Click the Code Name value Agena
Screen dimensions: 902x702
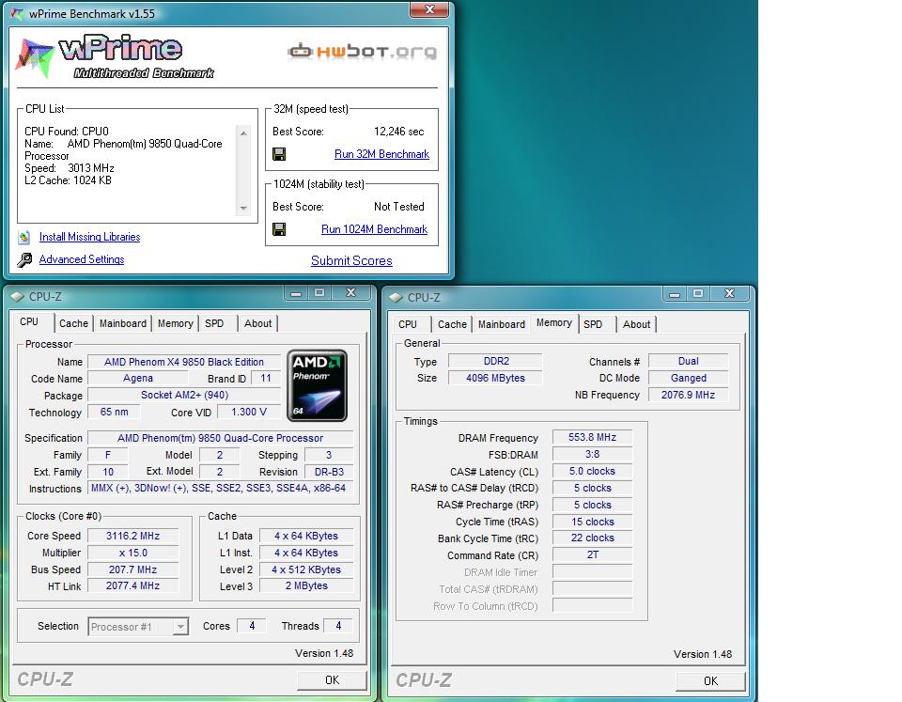(x=138, y=378)
